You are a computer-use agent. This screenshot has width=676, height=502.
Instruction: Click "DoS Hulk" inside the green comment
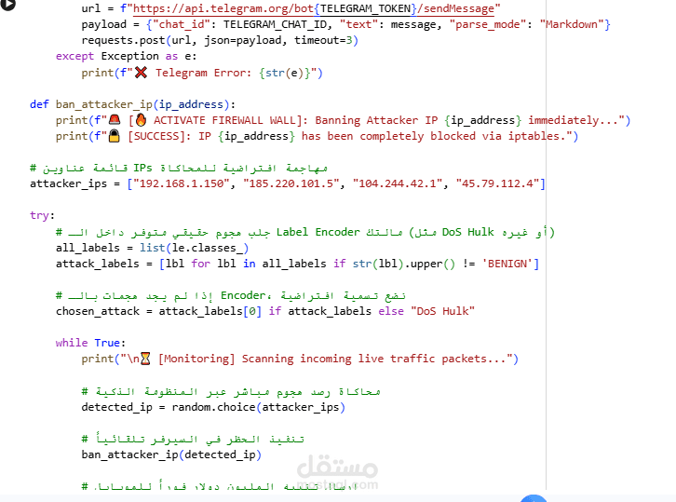467,232
